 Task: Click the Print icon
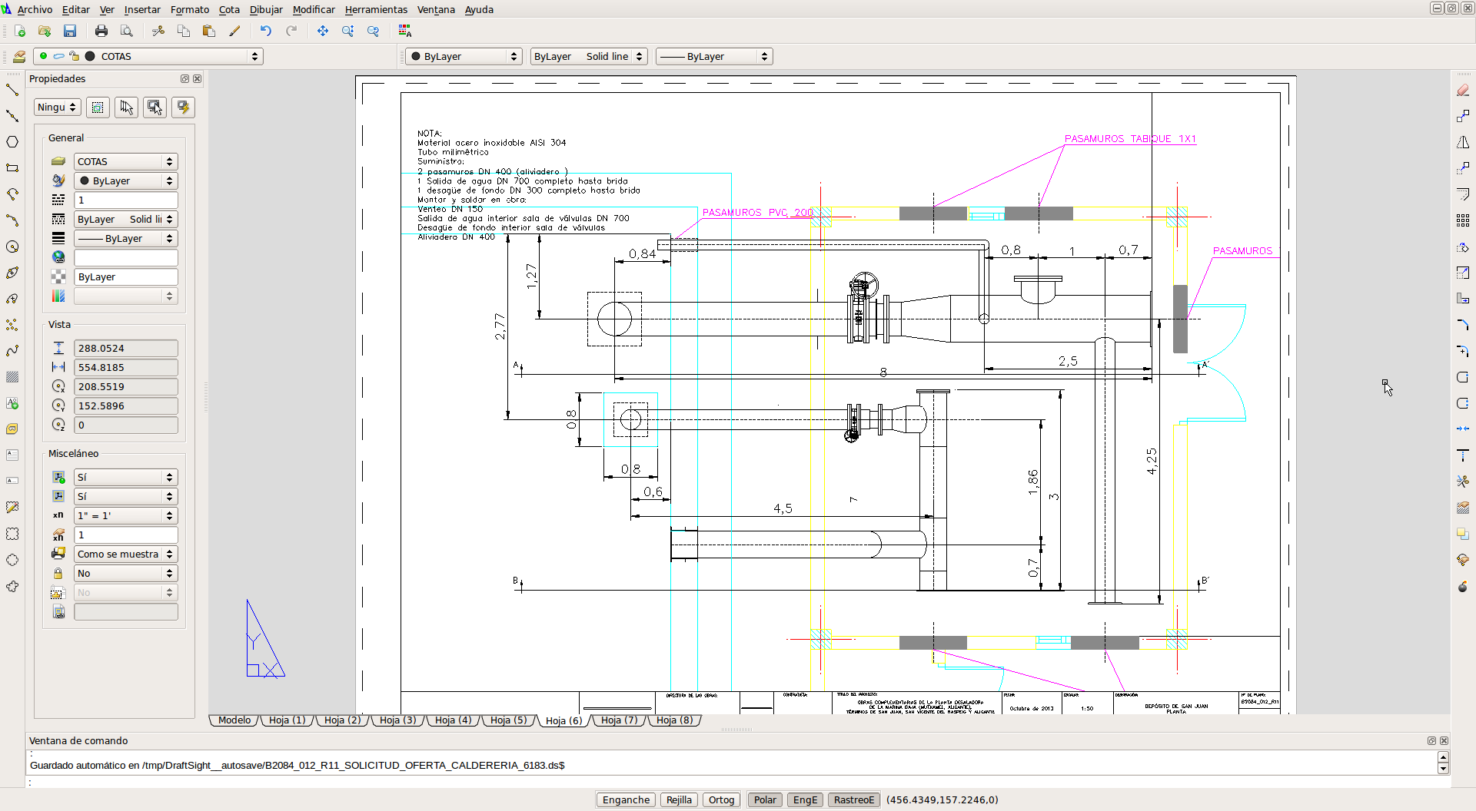[101, 31]
